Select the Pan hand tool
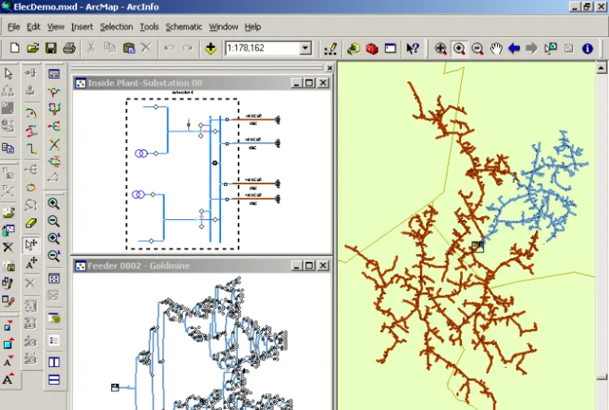This screenshot has width=609, height=410. click(495, 49)
